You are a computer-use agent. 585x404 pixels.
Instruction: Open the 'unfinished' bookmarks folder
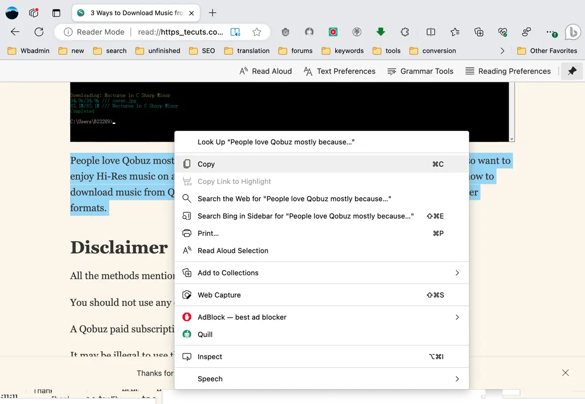pos(158,50)
